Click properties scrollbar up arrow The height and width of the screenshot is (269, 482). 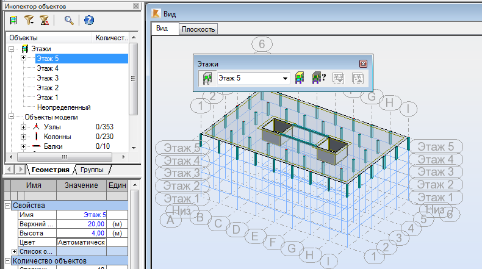tap(135, 185)
